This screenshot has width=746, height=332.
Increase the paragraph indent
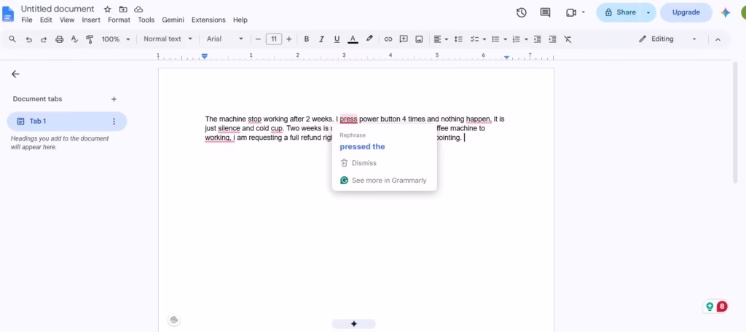coord(552,39)
